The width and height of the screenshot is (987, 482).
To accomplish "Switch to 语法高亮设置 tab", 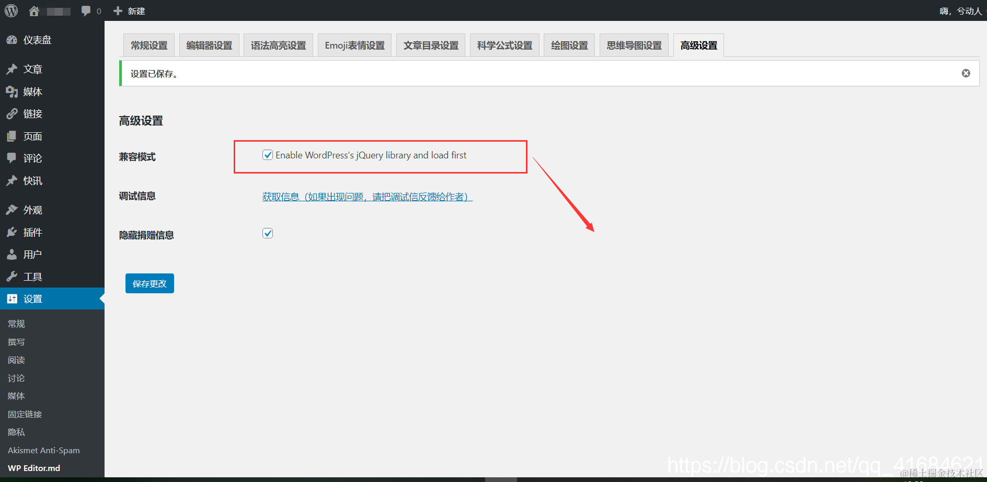I will coord(278,45).
